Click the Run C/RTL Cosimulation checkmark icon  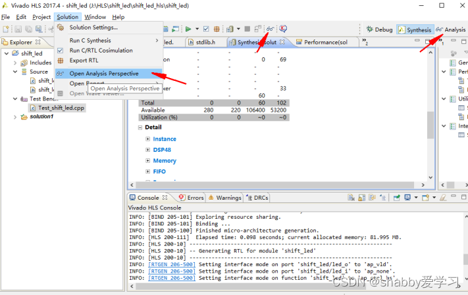click(206, 29)
